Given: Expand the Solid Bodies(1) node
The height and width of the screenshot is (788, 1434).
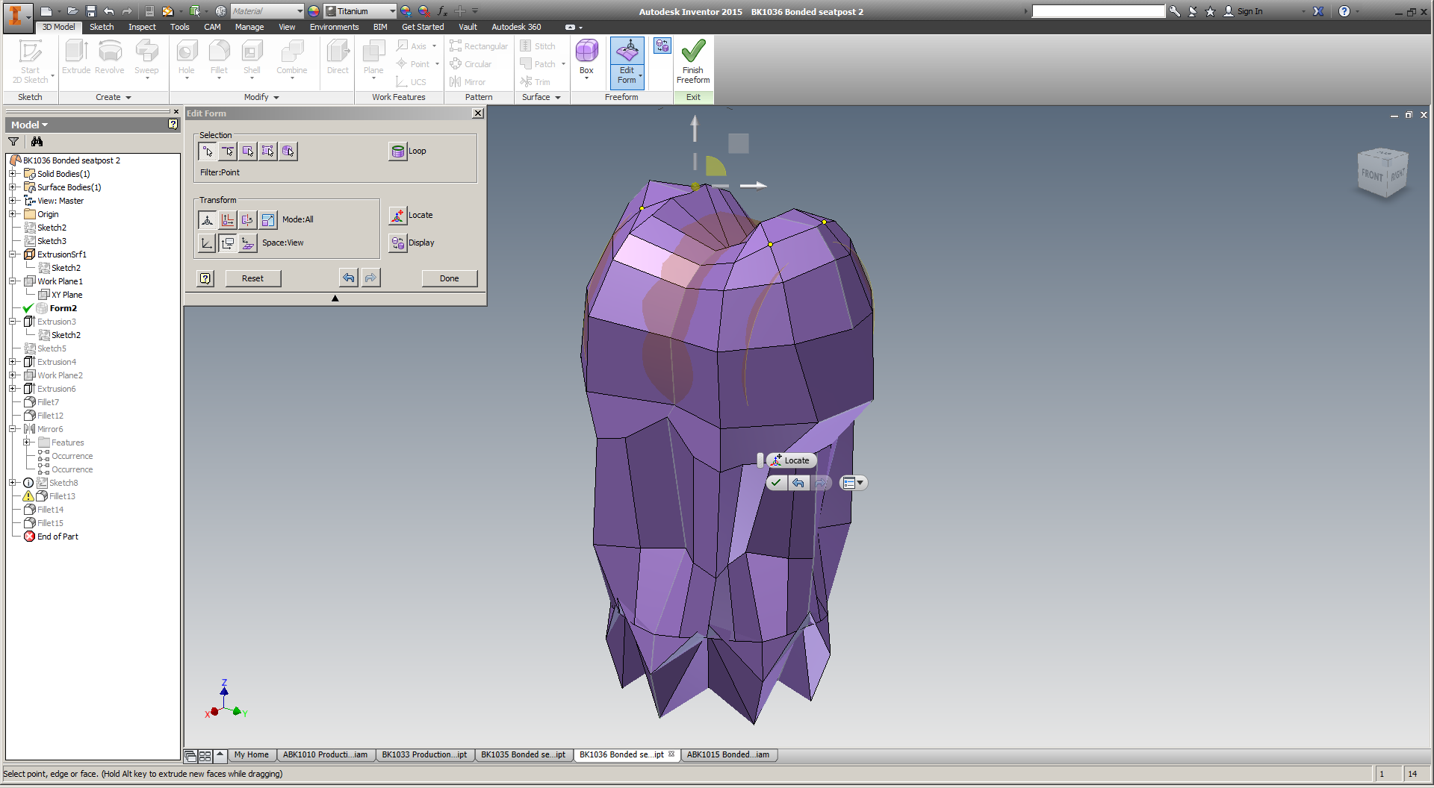Looking at the screenshot, I should [12, 174].
